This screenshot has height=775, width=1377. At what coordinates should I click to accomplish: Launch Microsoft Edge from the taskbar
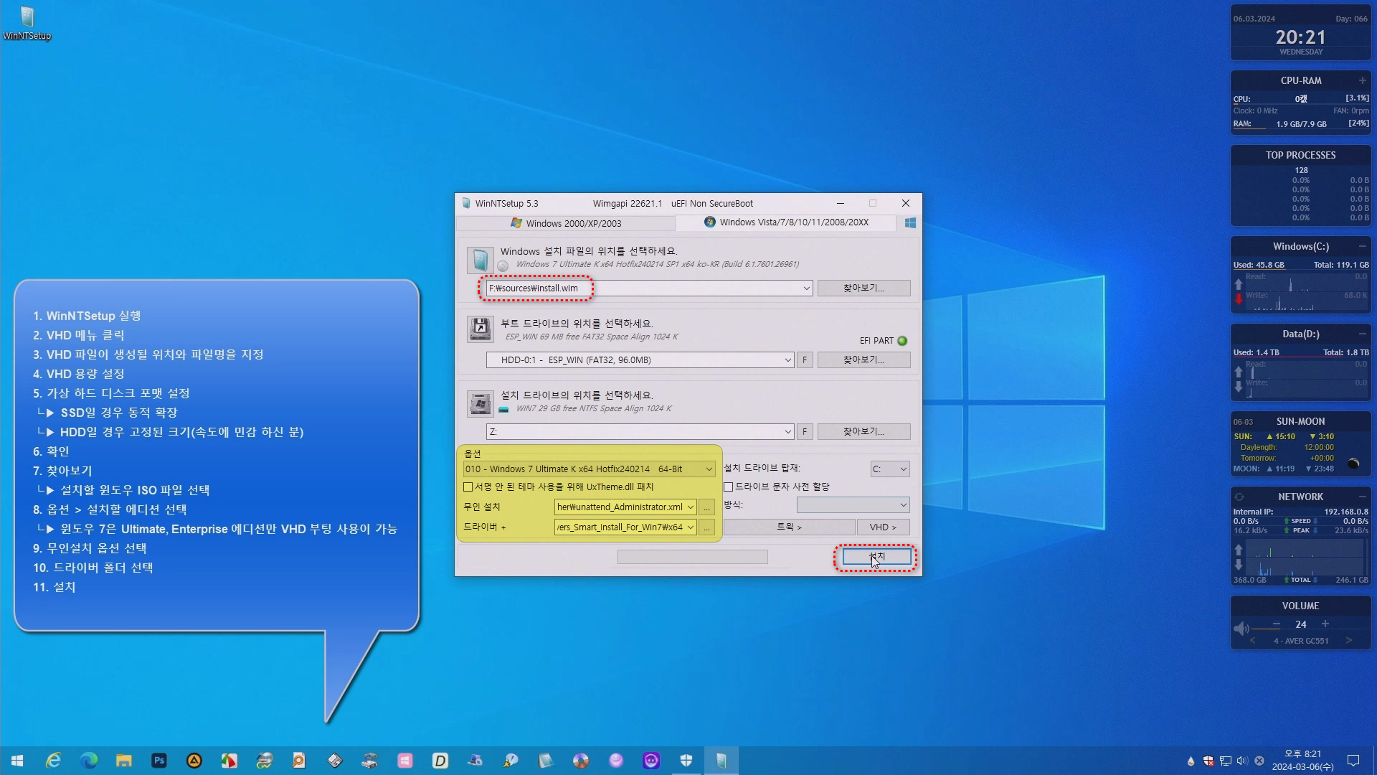88,761
